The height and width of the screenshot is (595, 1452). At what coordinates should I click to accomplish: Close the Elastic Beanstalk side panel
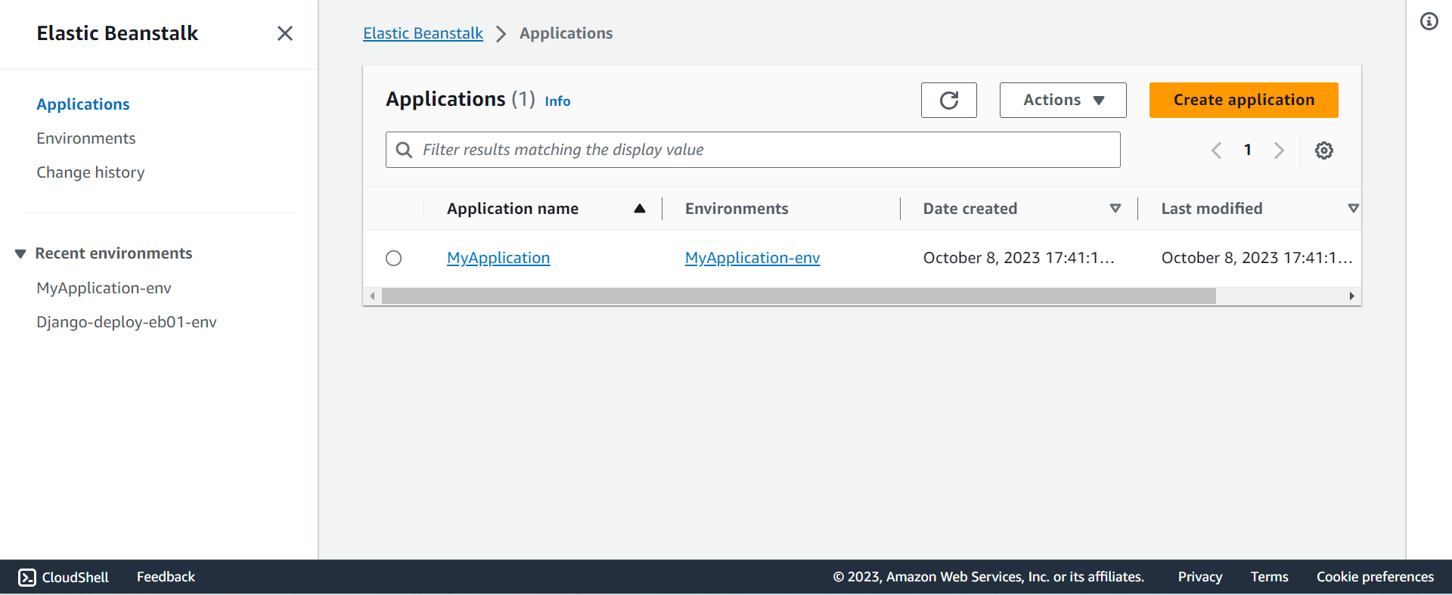point(284,33)
